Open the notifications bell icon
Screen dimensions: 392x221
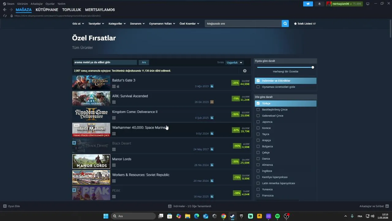pos(319,4)
